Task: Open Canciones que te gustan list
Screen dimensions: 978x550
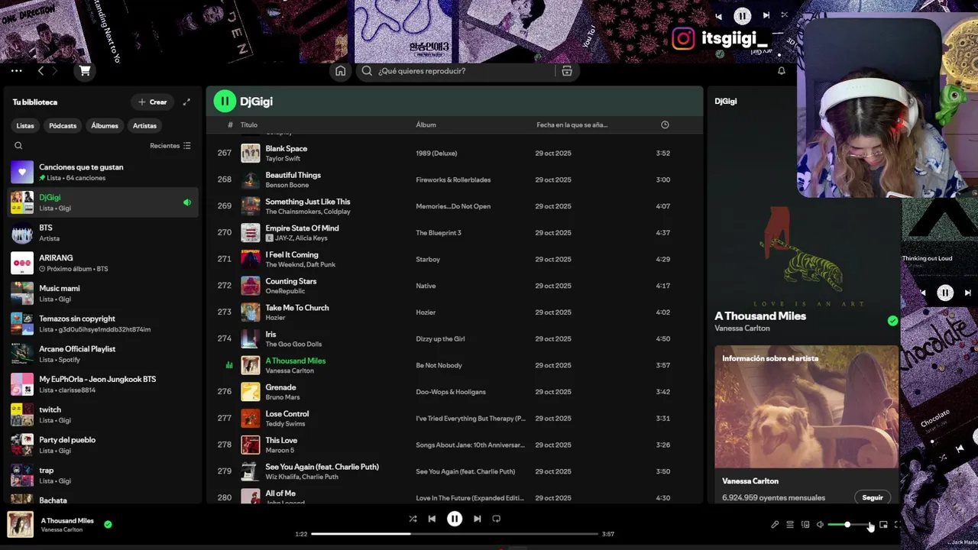Action: tap(102, 172)
